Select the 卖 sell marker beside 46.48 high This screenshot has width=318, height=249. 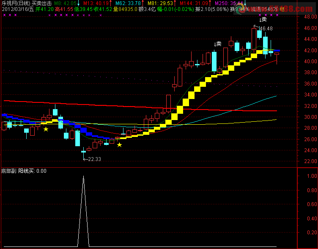[263, 19]
